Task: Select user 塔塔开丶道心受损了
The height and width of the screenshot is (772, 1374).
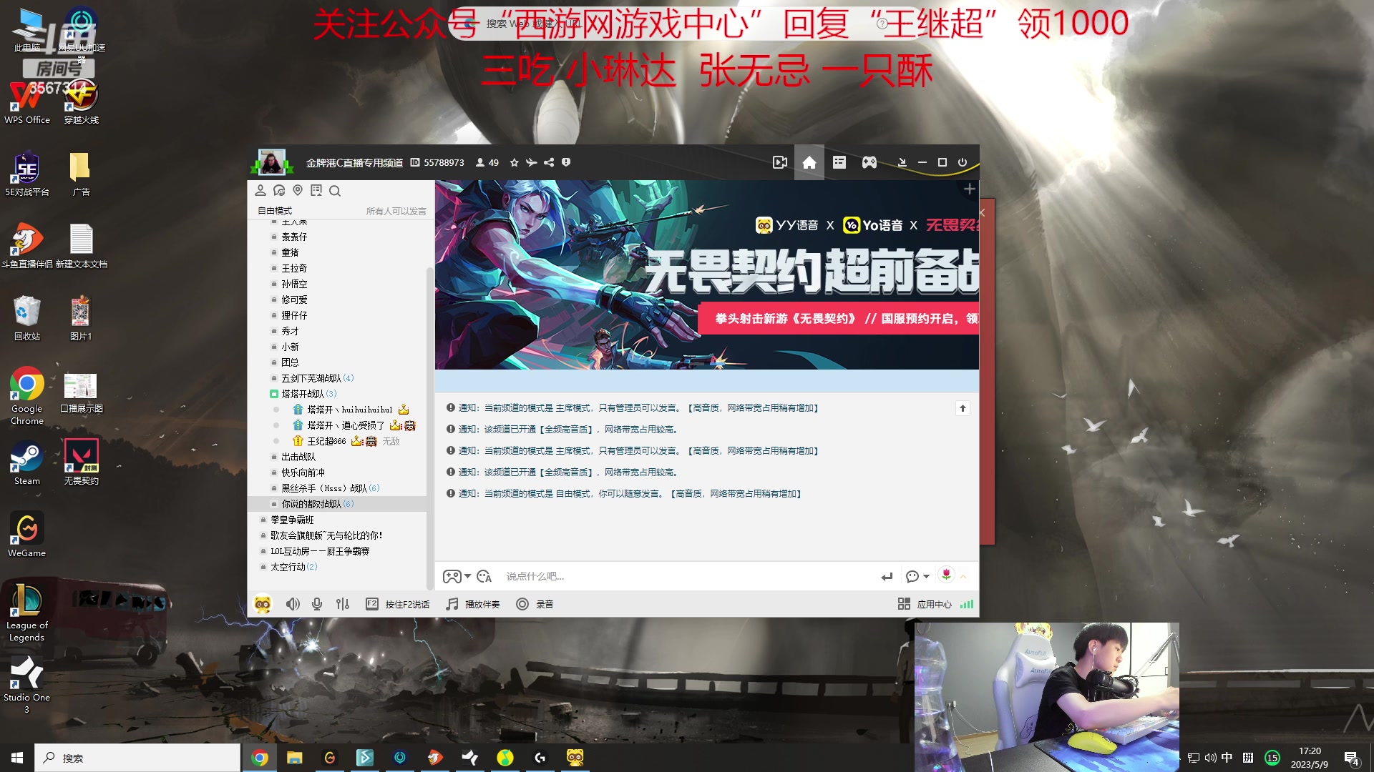Action: coord(346,425)
